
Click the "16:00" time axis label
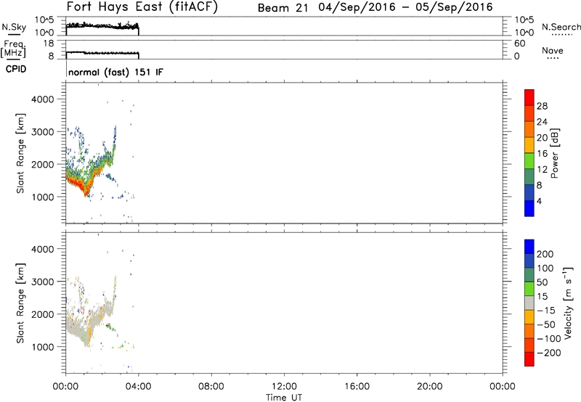point(357,387)
